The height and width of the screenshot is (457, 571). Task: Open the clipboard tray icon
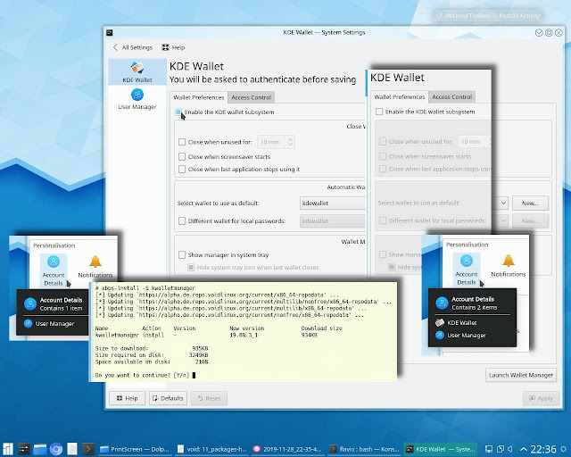coord(501,449)
